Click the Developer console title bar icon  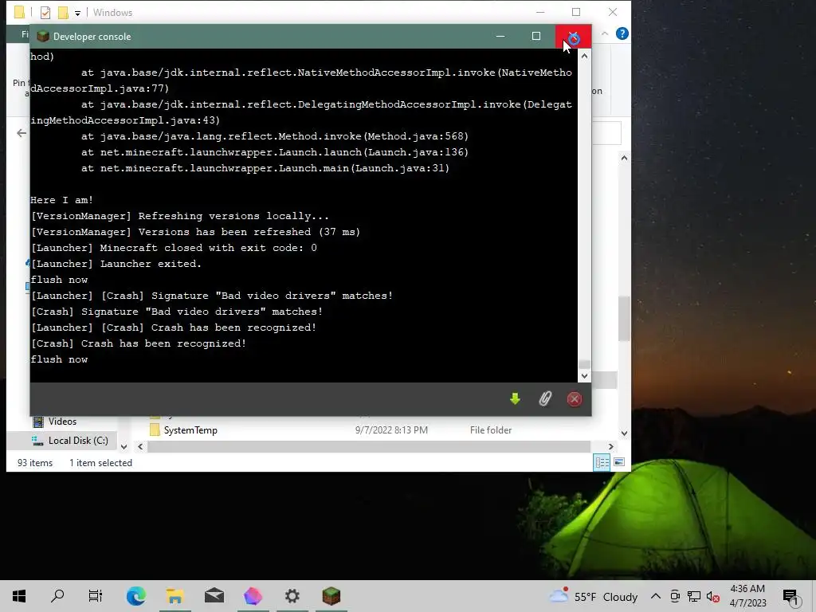[43, 37]
